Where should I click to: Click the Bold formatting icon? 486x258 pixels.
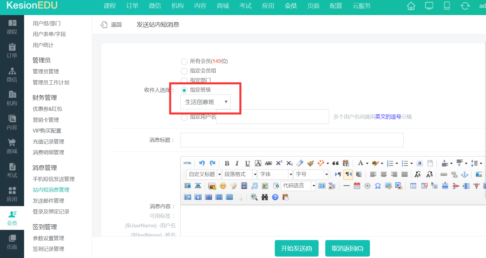tap(227, 163)
